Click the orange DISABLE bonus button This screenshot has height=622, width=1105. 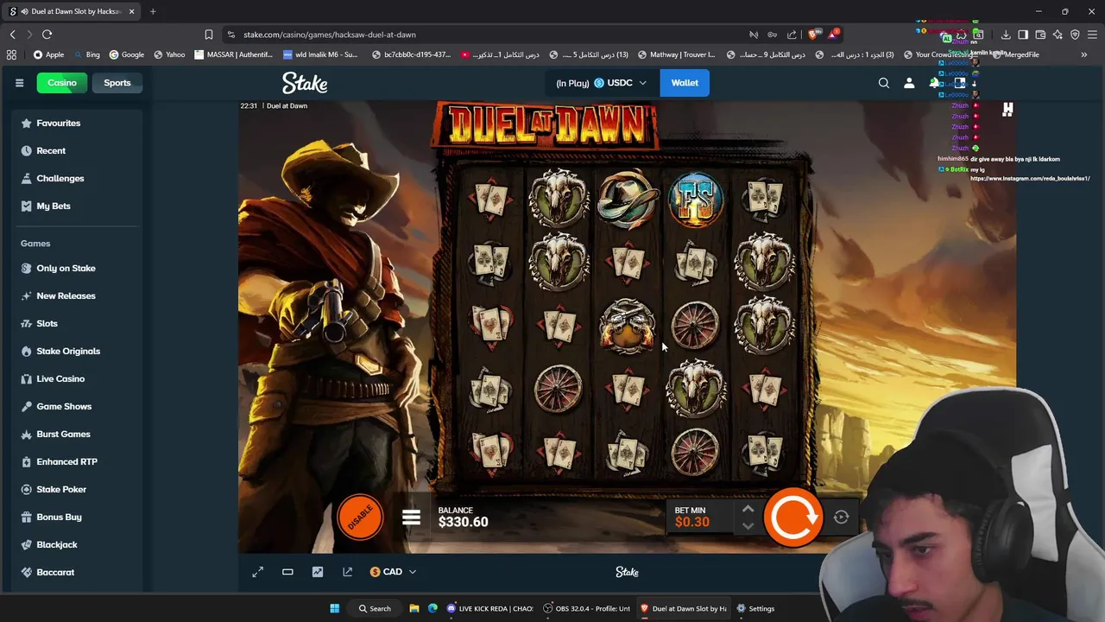(360, 517)
